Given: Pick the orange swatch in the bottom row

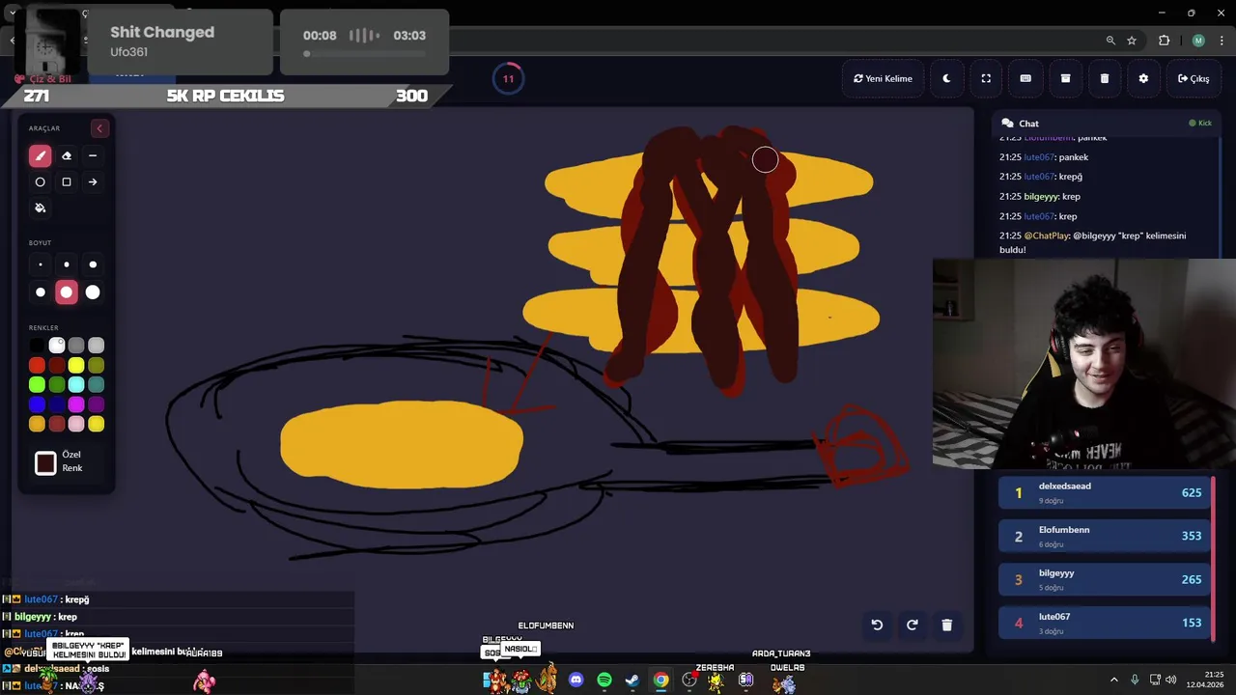Looking at the screenshot, I should pos(37,424).
